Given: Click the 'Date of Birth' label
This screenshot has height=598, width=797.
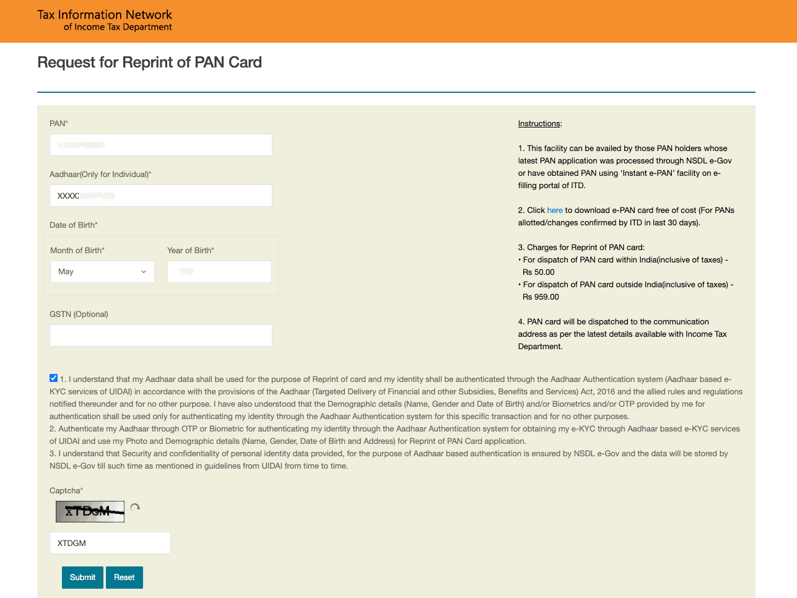Looking at the screenshot, I should 72,225.
